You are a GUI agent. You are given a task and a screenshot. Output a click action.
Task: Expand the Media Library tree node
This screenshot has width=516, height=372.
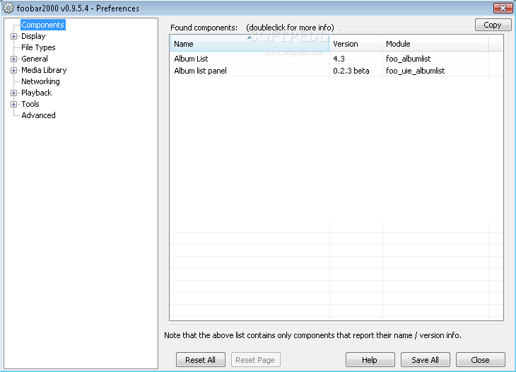click(x=13, y=70)
